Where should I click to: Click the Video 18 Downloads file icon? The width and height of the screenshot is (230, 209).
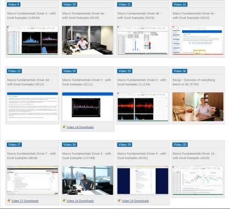coord(64,201)
